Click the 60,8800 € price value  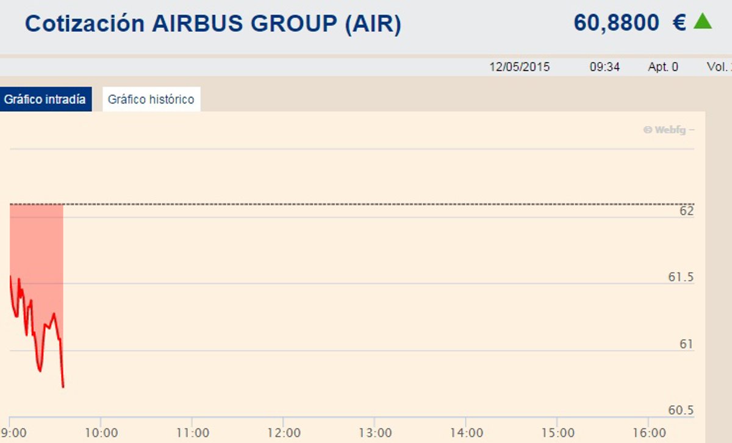629,23
